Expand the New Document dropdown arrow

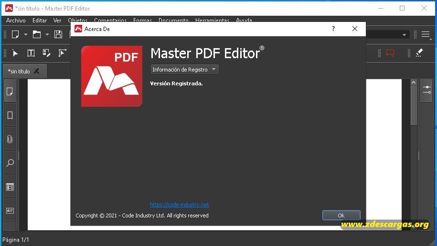point(26,34)
